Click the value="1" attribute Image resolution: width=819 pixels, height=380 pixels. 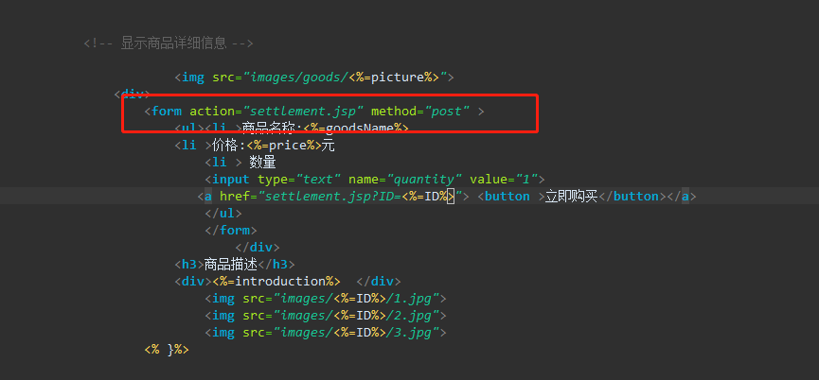504,180
